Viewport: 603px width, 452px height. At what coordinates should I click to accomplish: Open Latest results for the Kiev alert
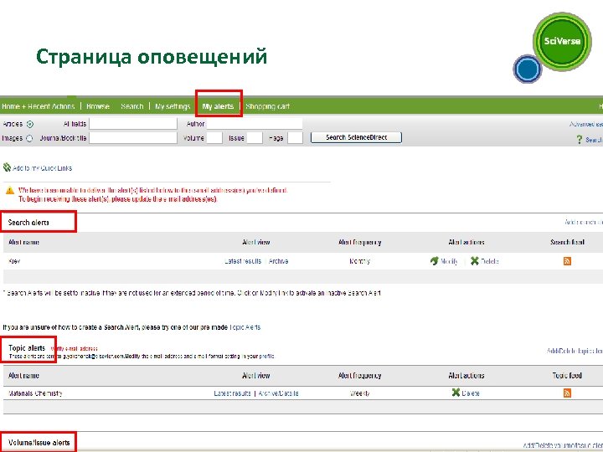pyautogui.click(x=243, y=261)
